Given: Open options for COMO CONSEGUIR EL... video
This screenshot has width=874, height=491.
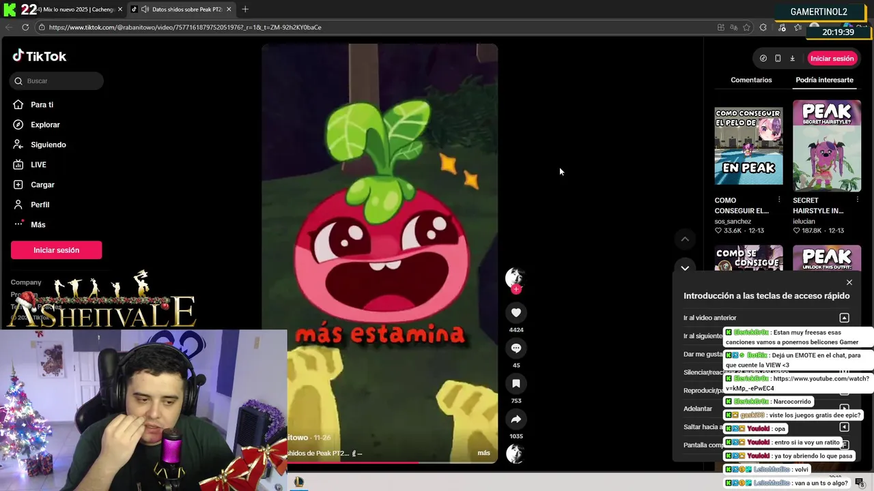Looking at the screenshot, I should [x=779, y=200].
